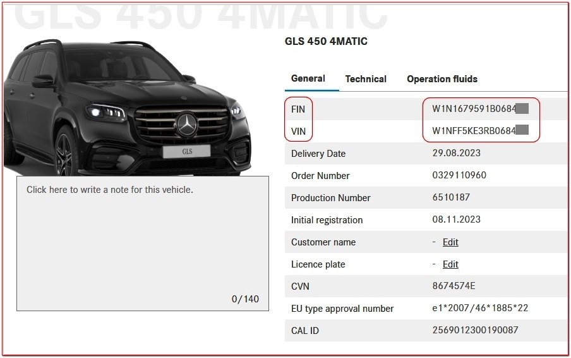Click the Customer name label
Screen dimensions: 571x358
pyautogui.click(x=323, y=242)
